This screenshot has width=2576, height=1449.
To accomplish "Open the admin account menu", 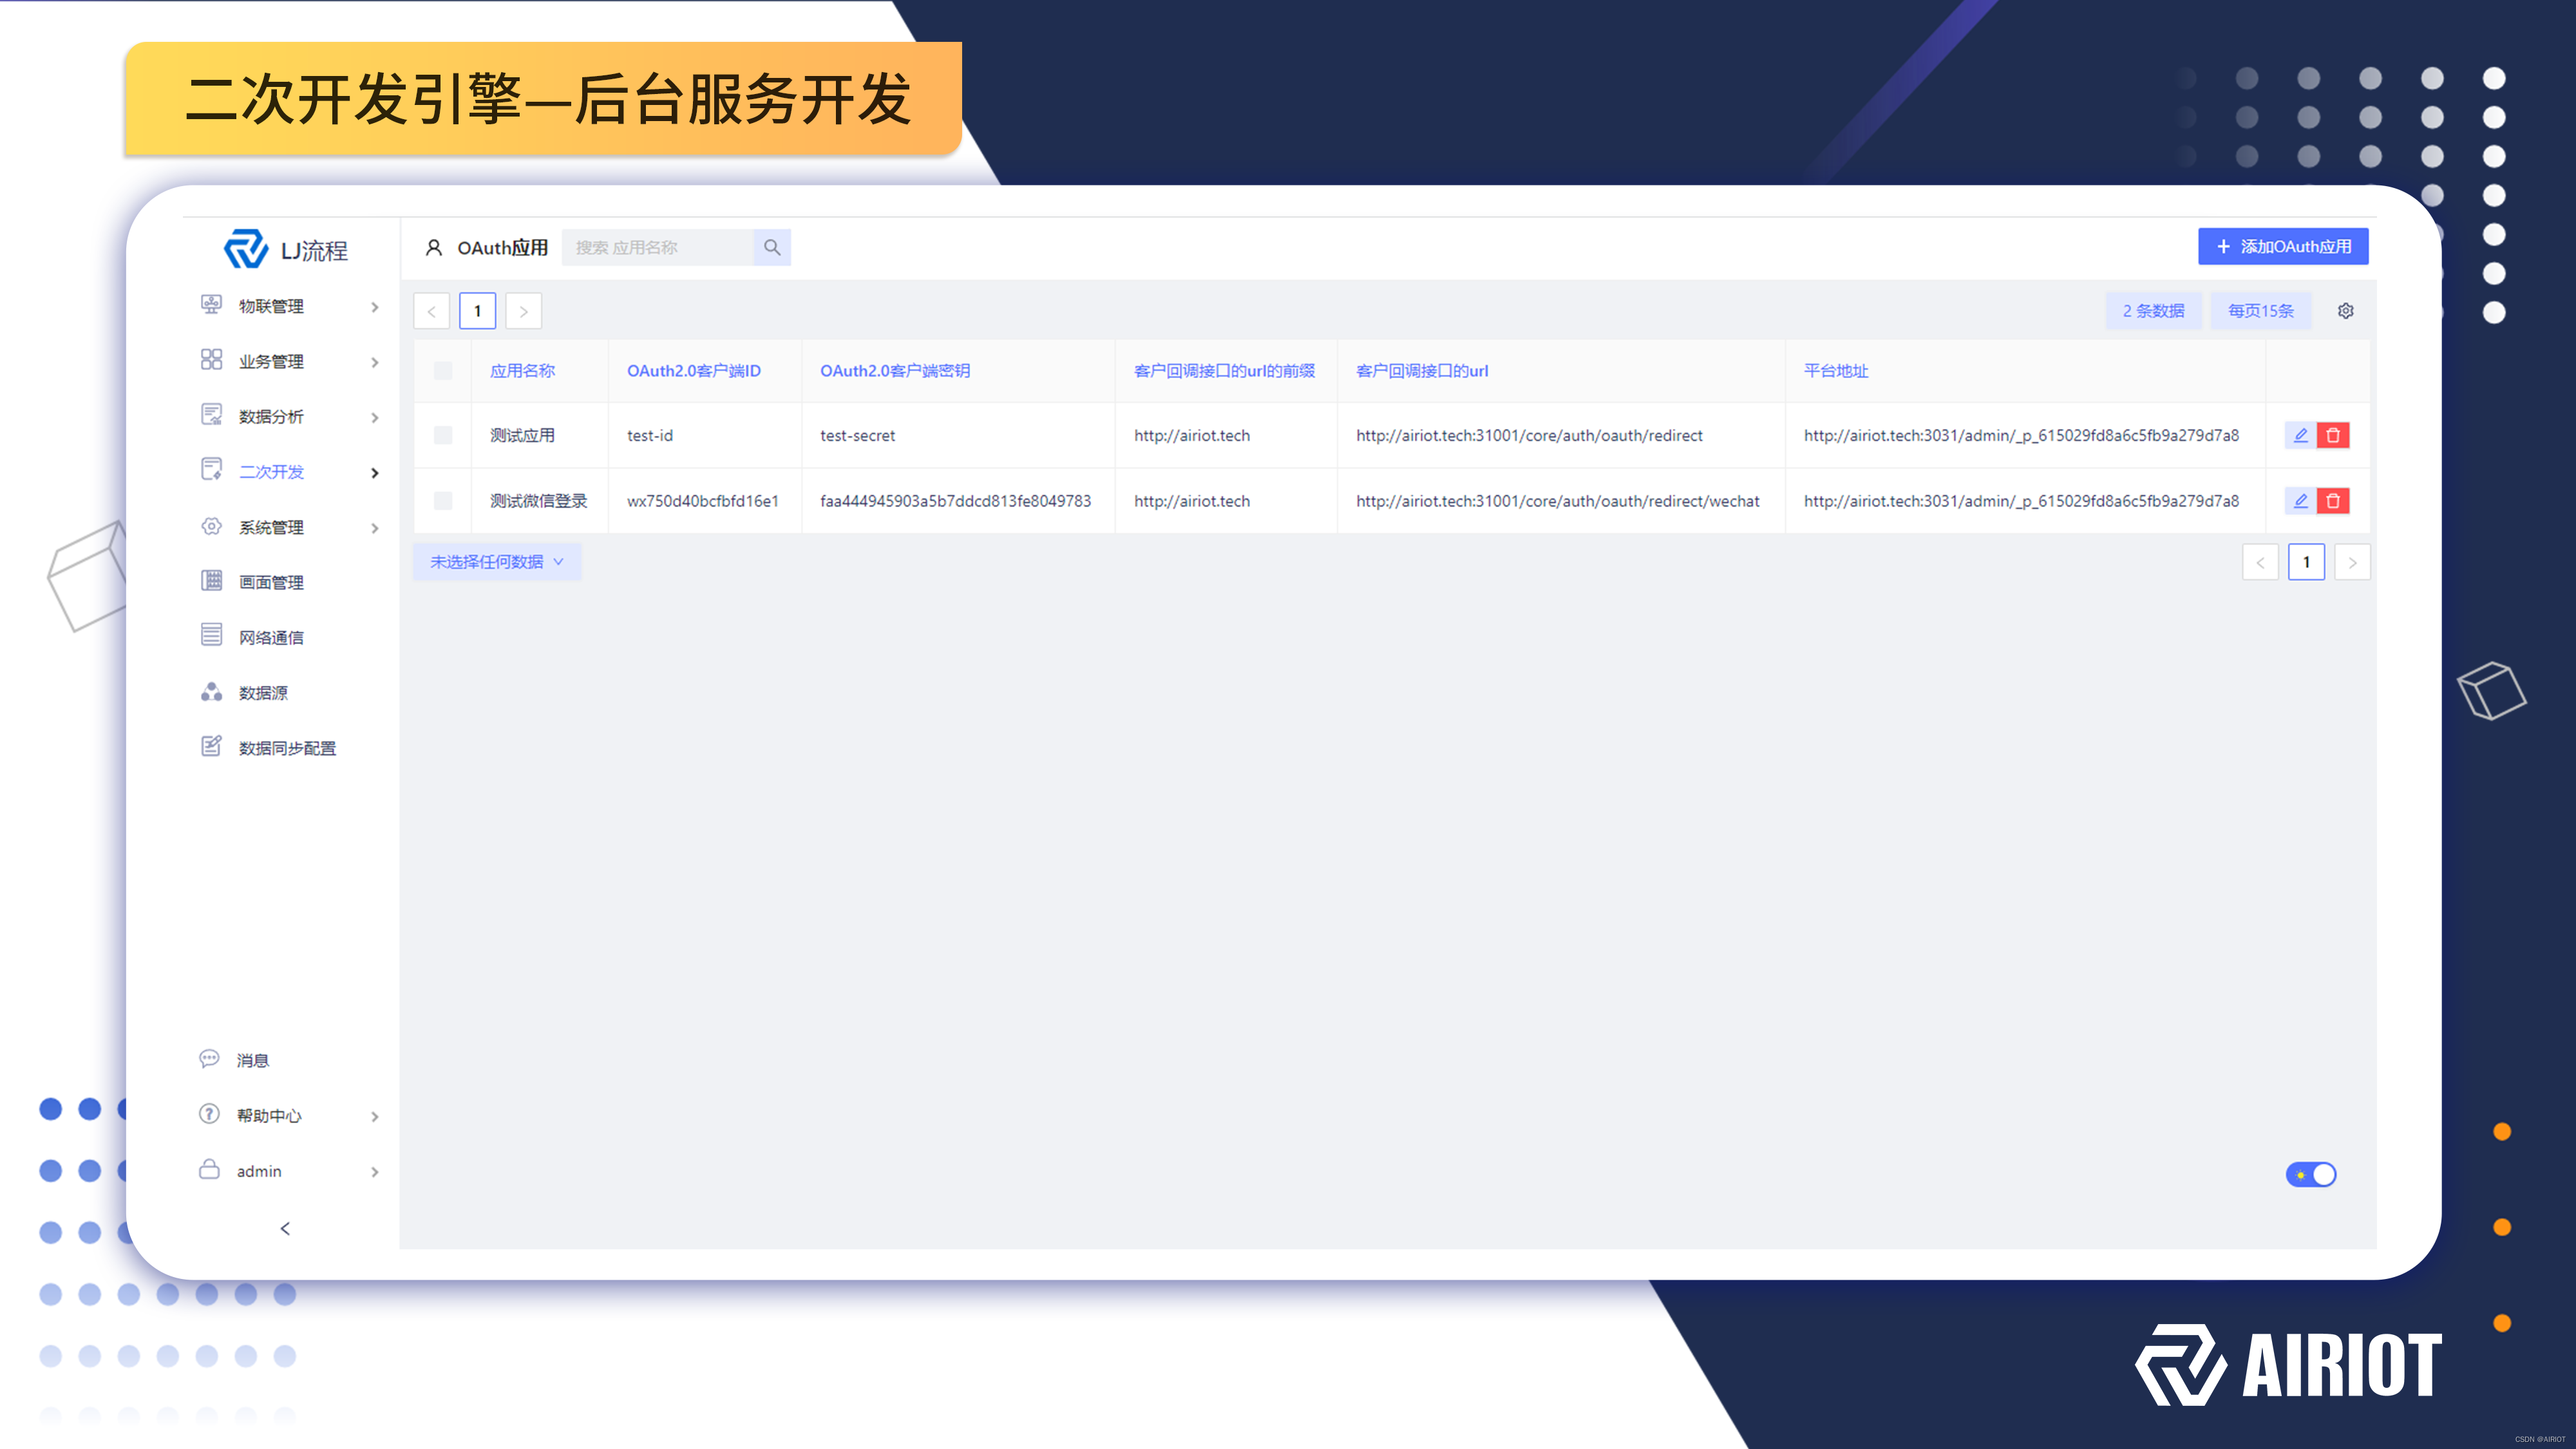I will pos(375,1171).
